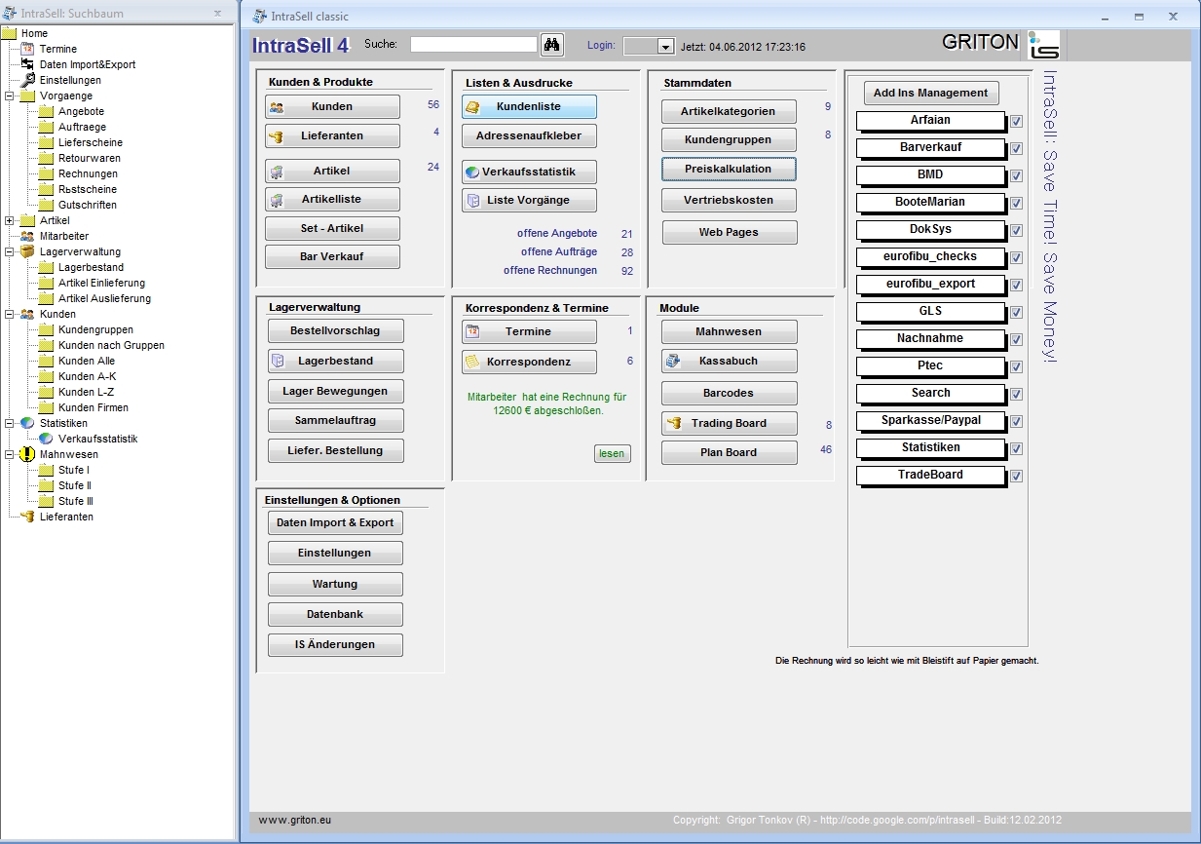Click the Einstellungen magnifier icon in tree

(27, 80)
